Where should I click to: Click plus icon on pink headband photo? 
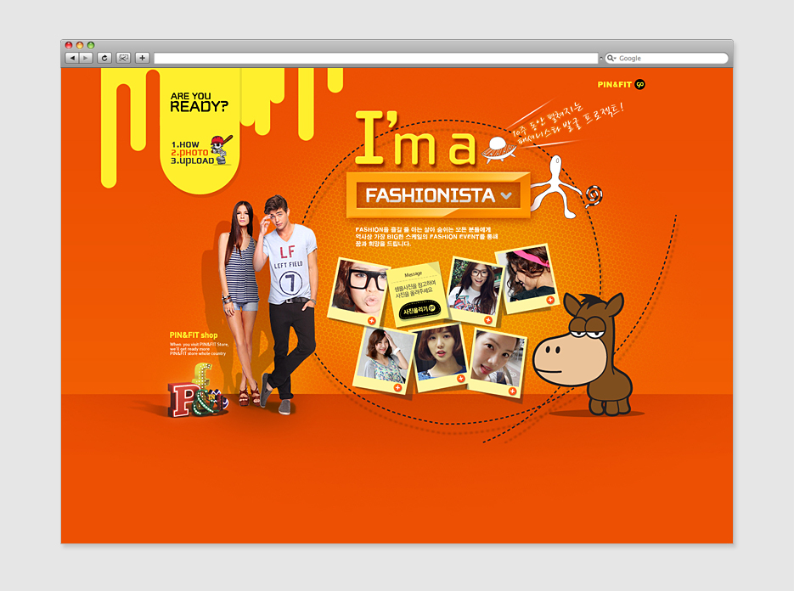[x=550, y=301]
